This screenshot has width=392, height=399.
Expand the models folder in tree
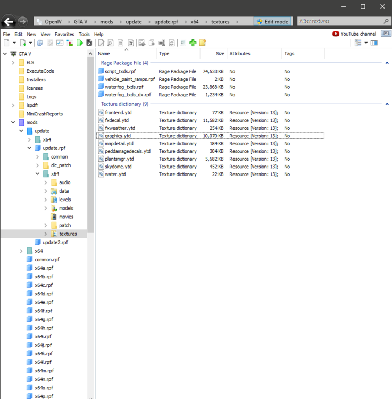(x=46, y=208)
